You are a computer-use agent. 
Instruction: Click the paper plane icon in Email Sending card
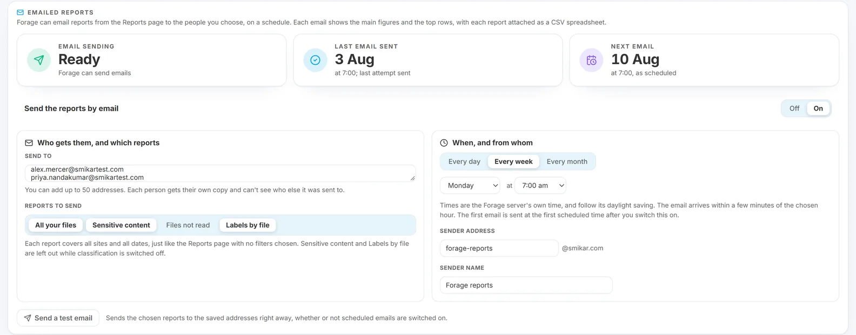pos(39,60)
